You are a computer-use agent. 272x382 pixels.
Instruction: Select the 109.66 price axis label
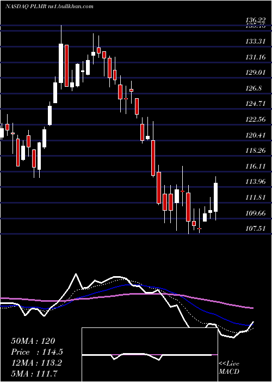[255, 213]
